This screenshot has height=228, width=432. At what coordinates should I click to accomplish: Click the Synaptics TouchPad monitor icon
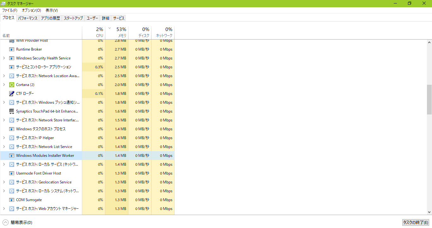[x=12, y=111]
